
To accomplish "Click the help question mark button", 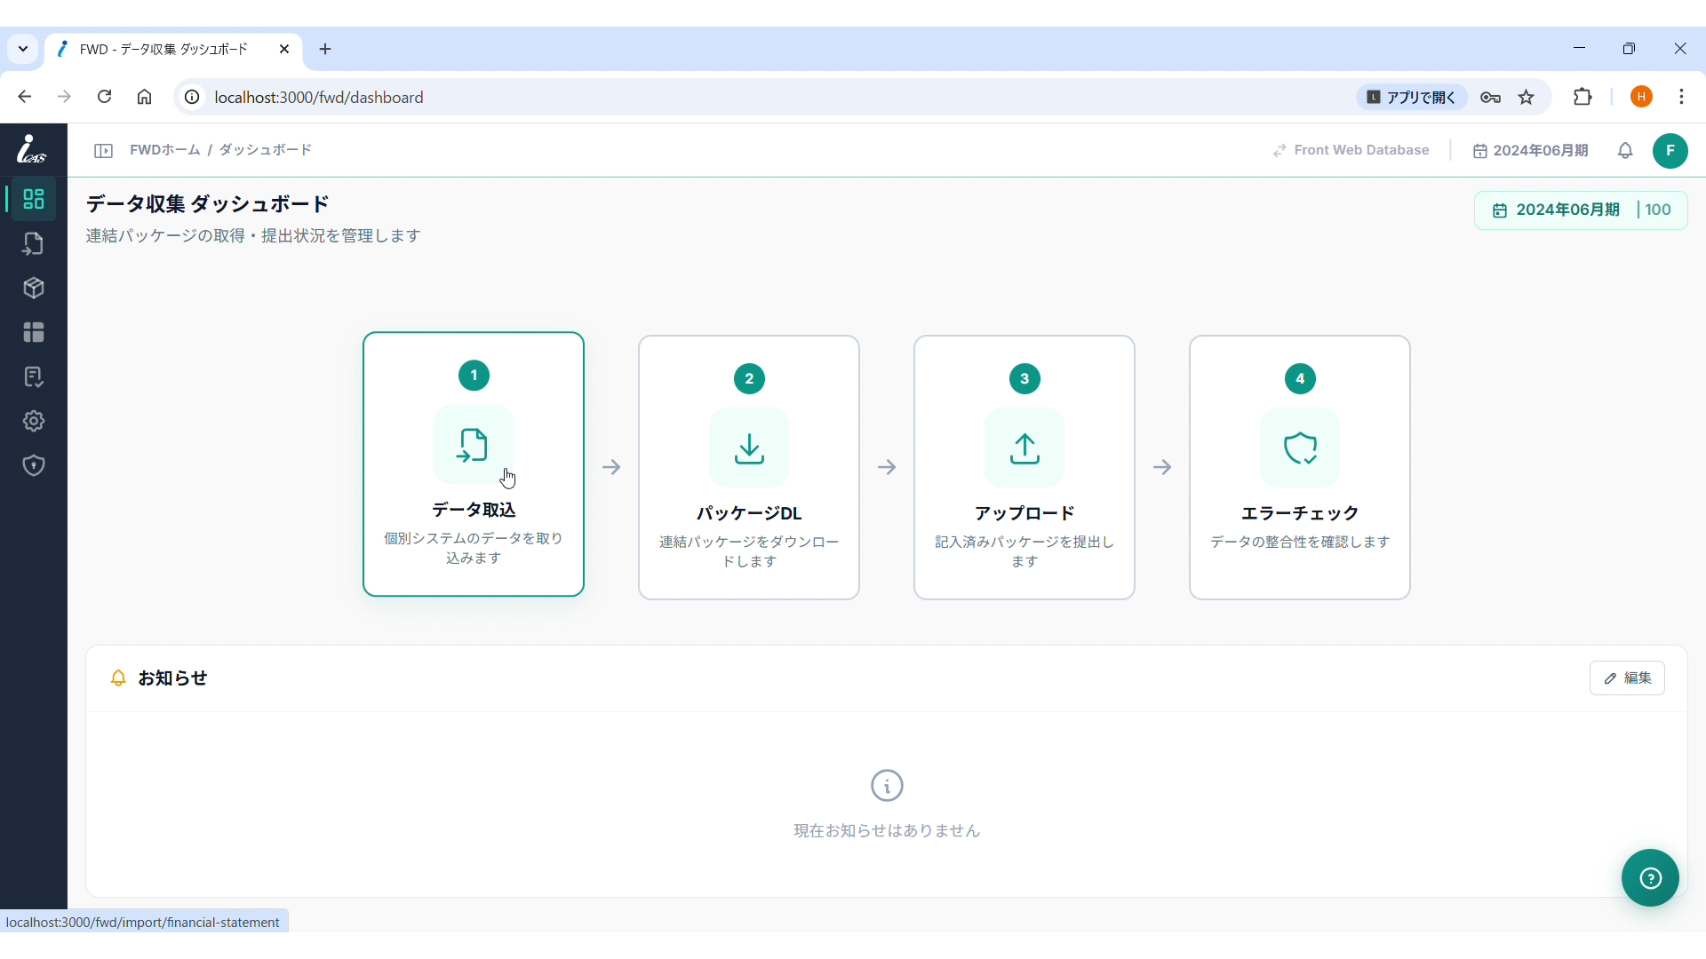I will click(1651, 879).
